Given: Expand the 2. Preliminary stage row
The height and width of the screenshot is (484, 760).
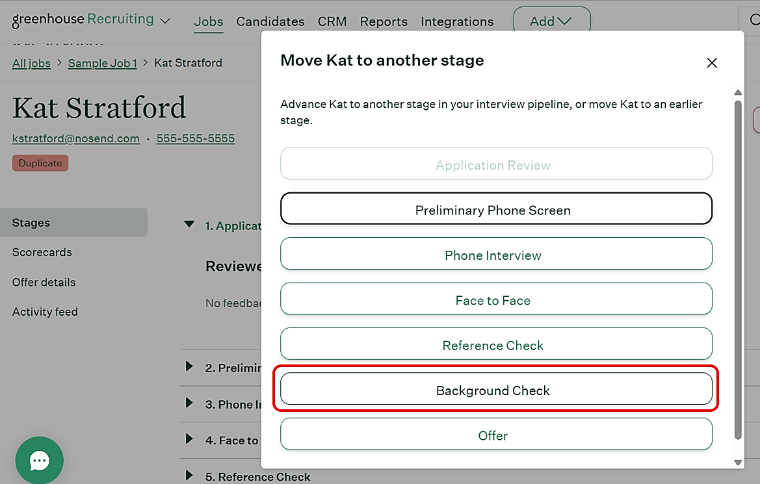Looking at the screenshot, I should point(189,366).
